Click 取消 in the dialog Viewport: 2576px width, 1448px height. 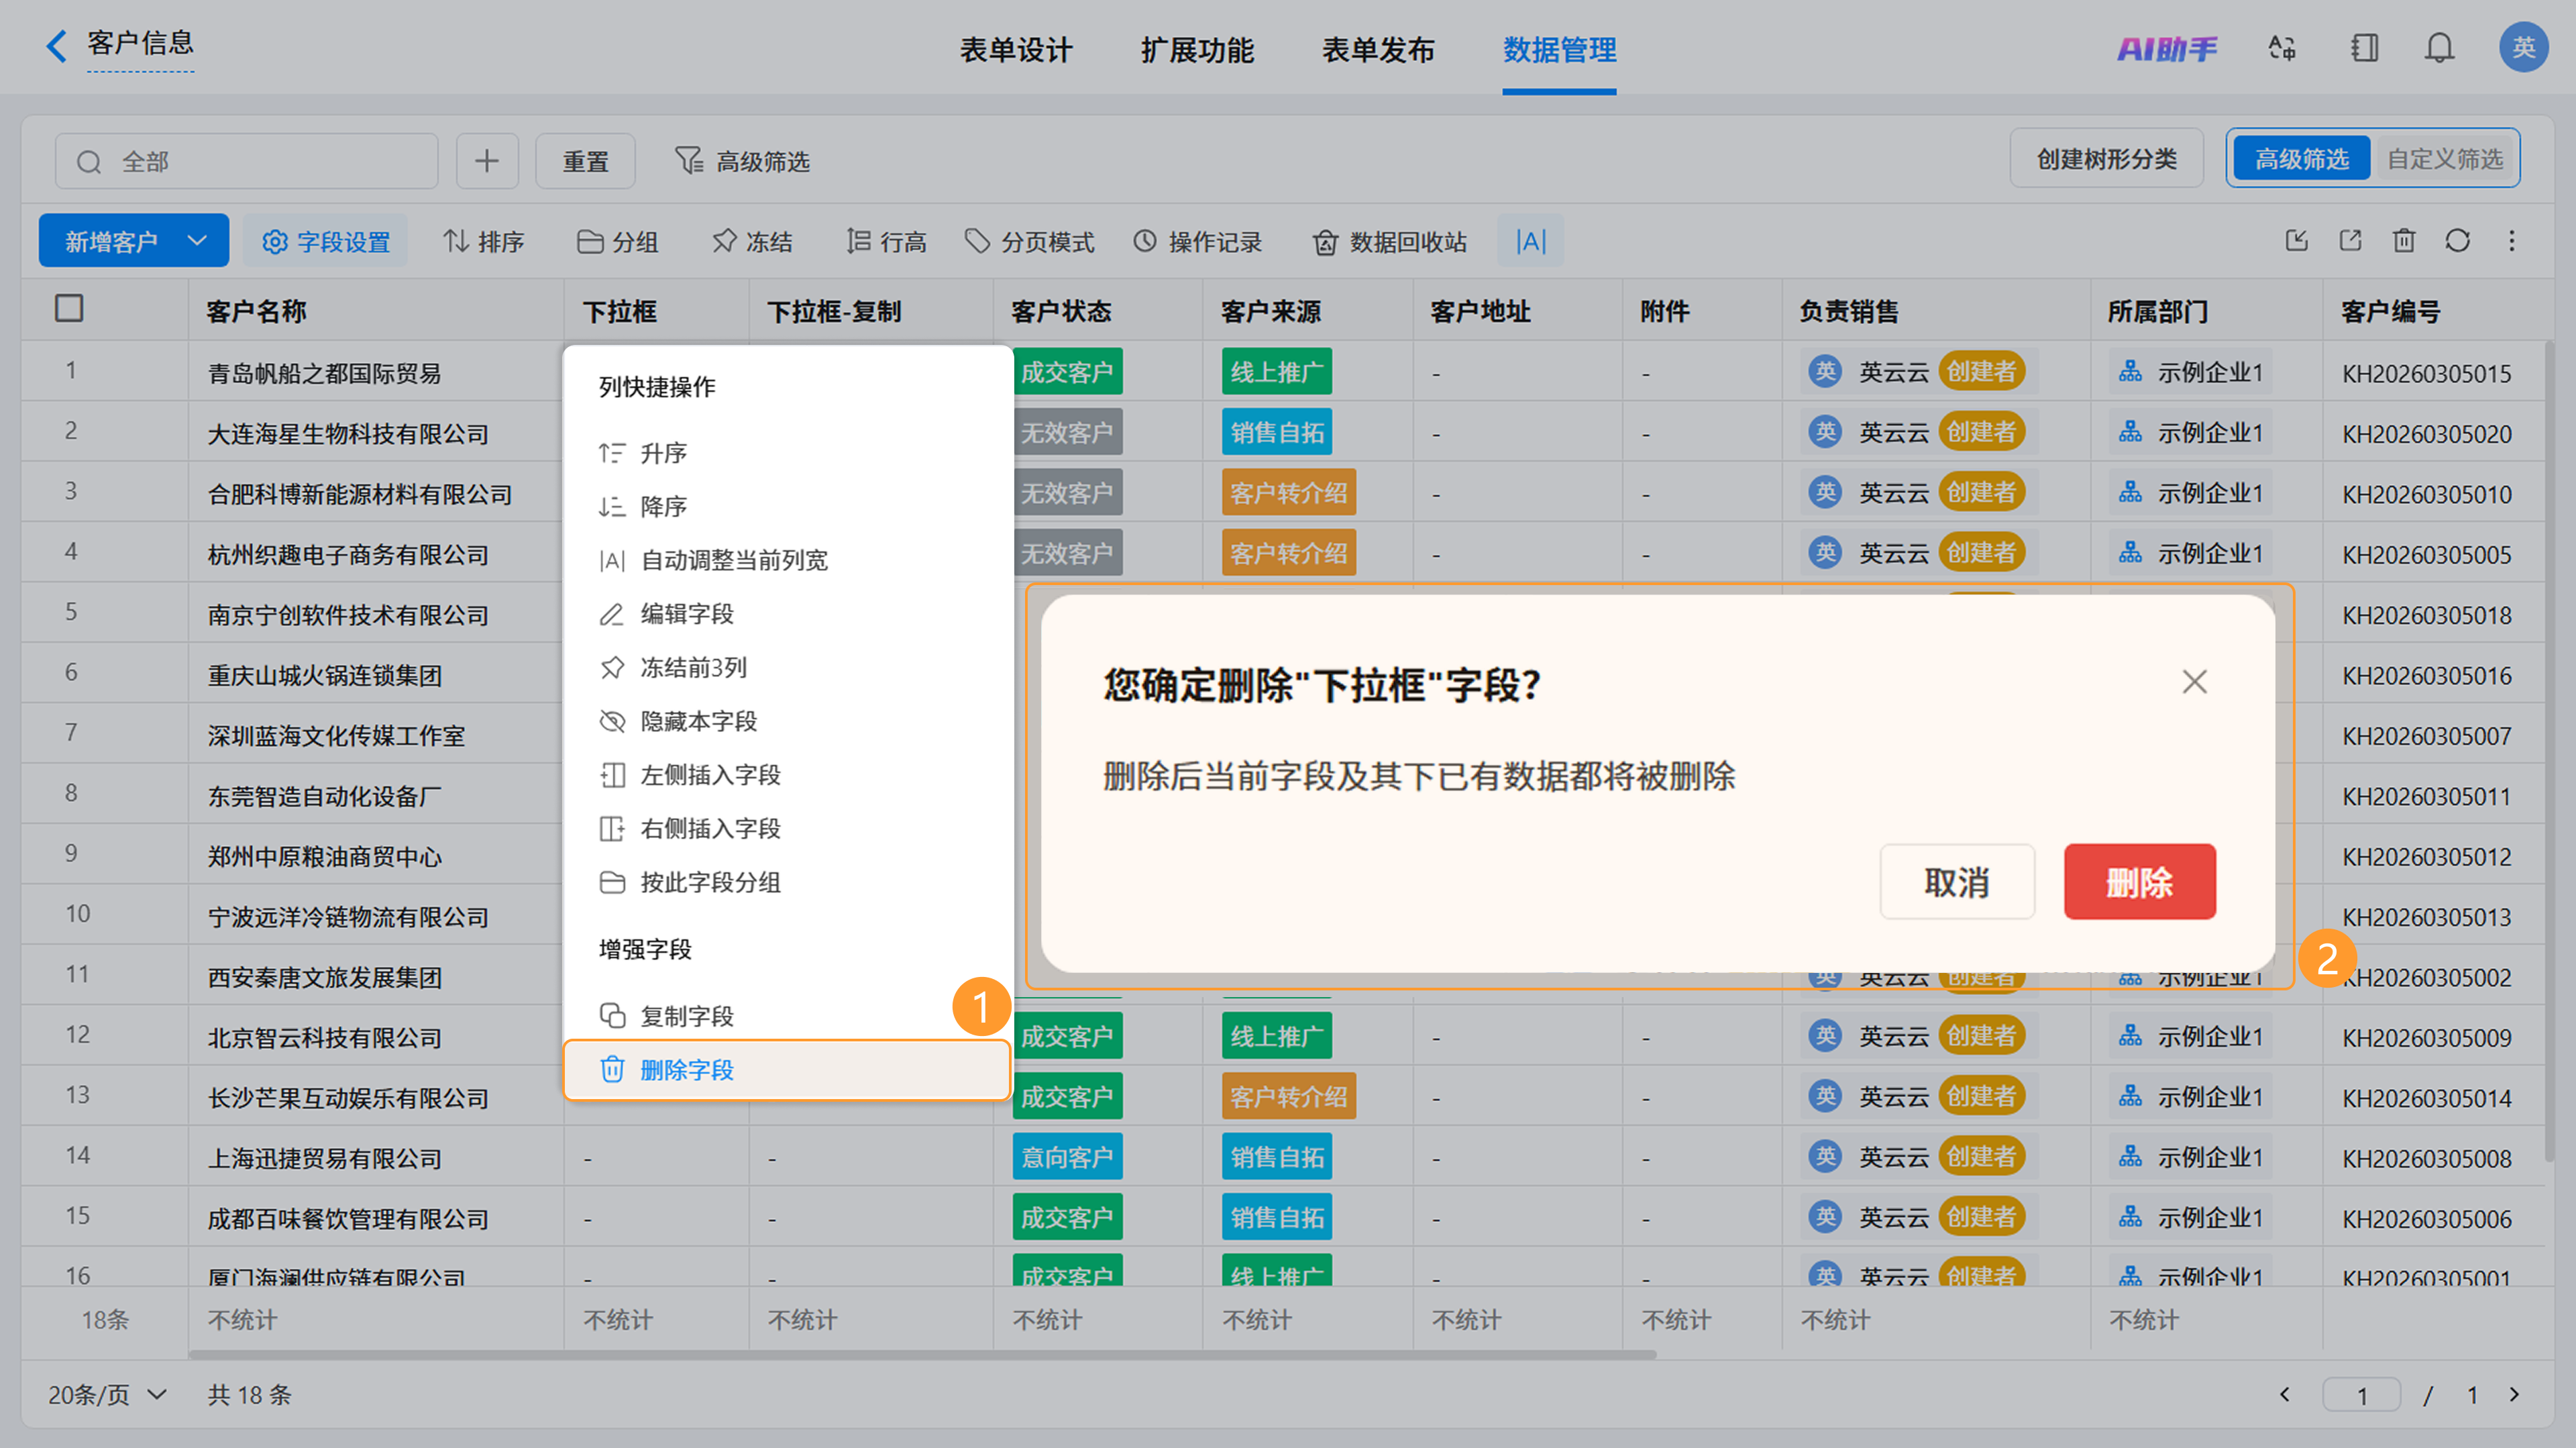(1957, 882)
